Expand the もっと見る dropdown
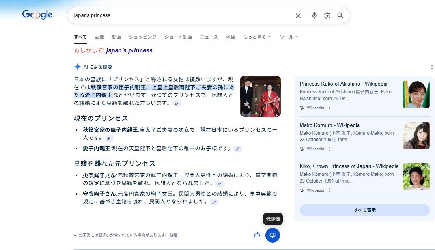 pos(257,37)
